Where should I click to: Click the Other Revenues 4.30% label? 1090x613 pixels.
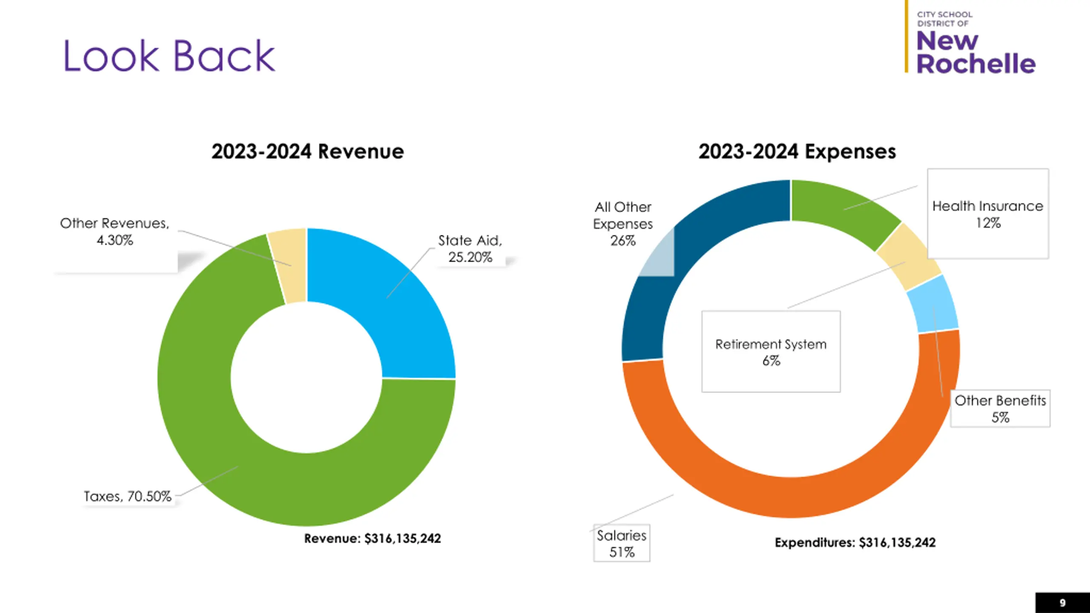[x=115, y=232]
